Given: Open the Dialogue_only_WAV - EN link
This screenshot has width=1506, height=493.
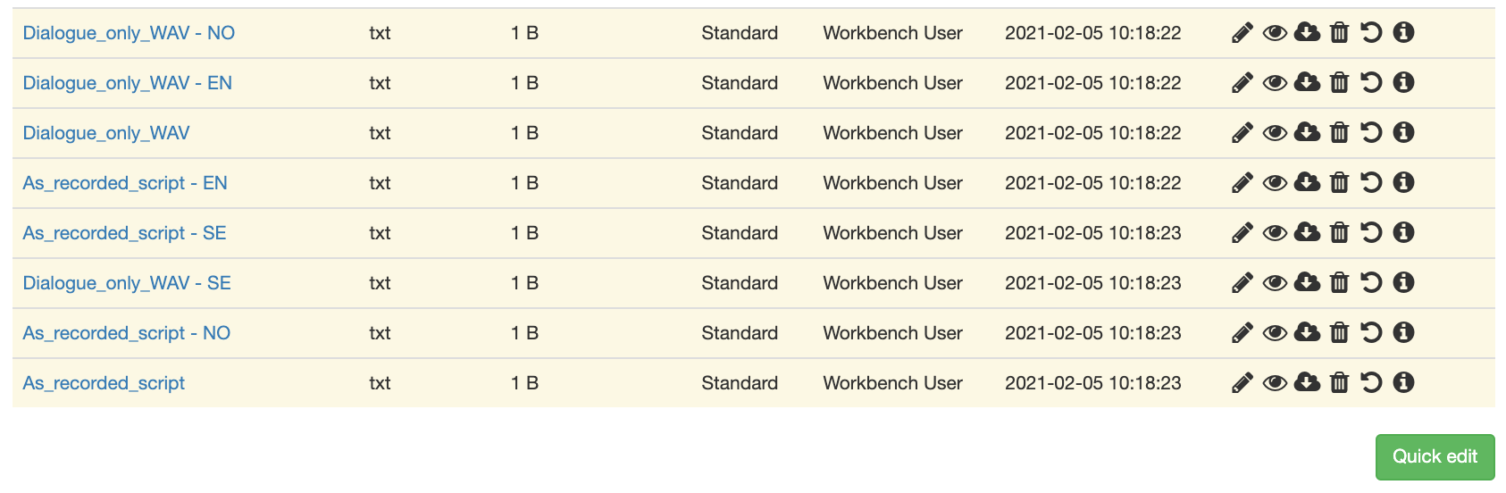Looking at the screenshot, I should 127,83.
